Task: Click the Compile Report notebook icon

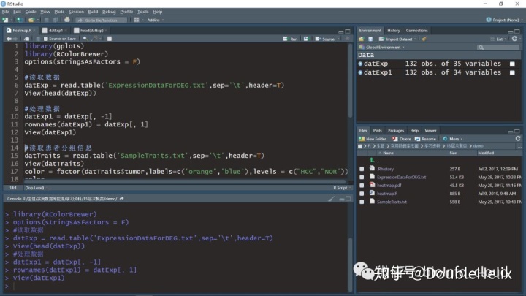Action: tap(109, 39)
